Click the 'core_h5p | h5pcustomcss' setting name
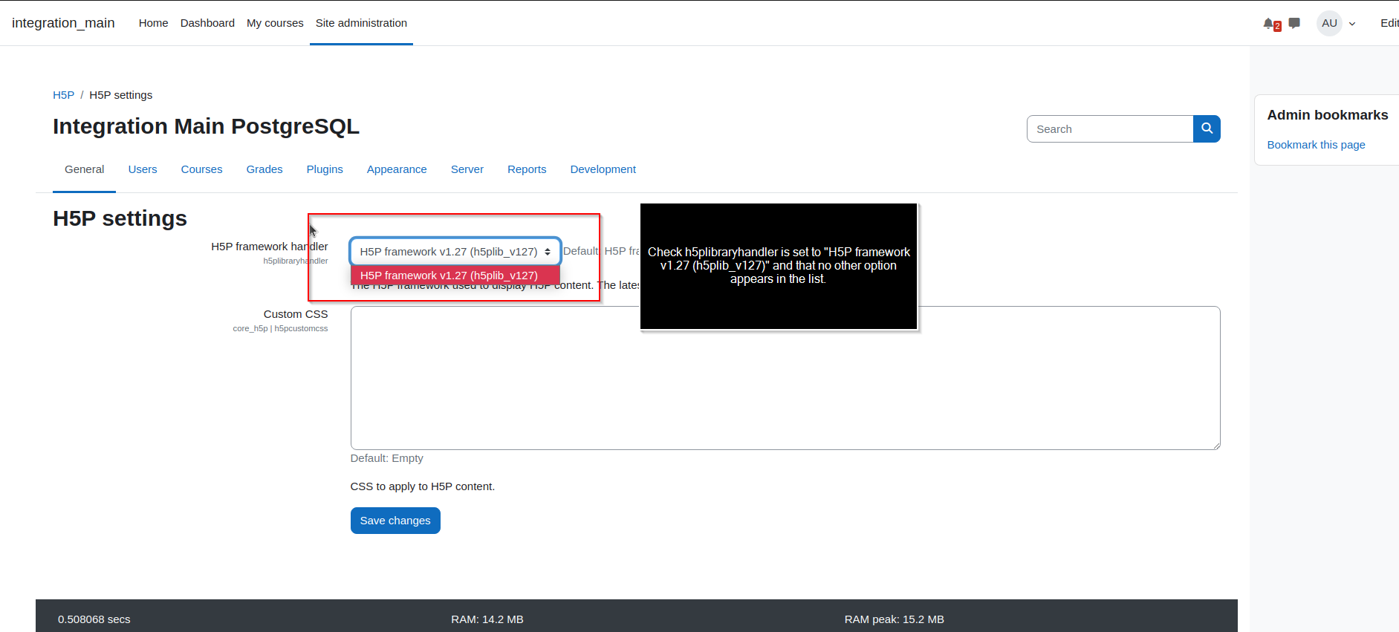The width and height of the screenshot is (1399, 632). click(280, 328)
